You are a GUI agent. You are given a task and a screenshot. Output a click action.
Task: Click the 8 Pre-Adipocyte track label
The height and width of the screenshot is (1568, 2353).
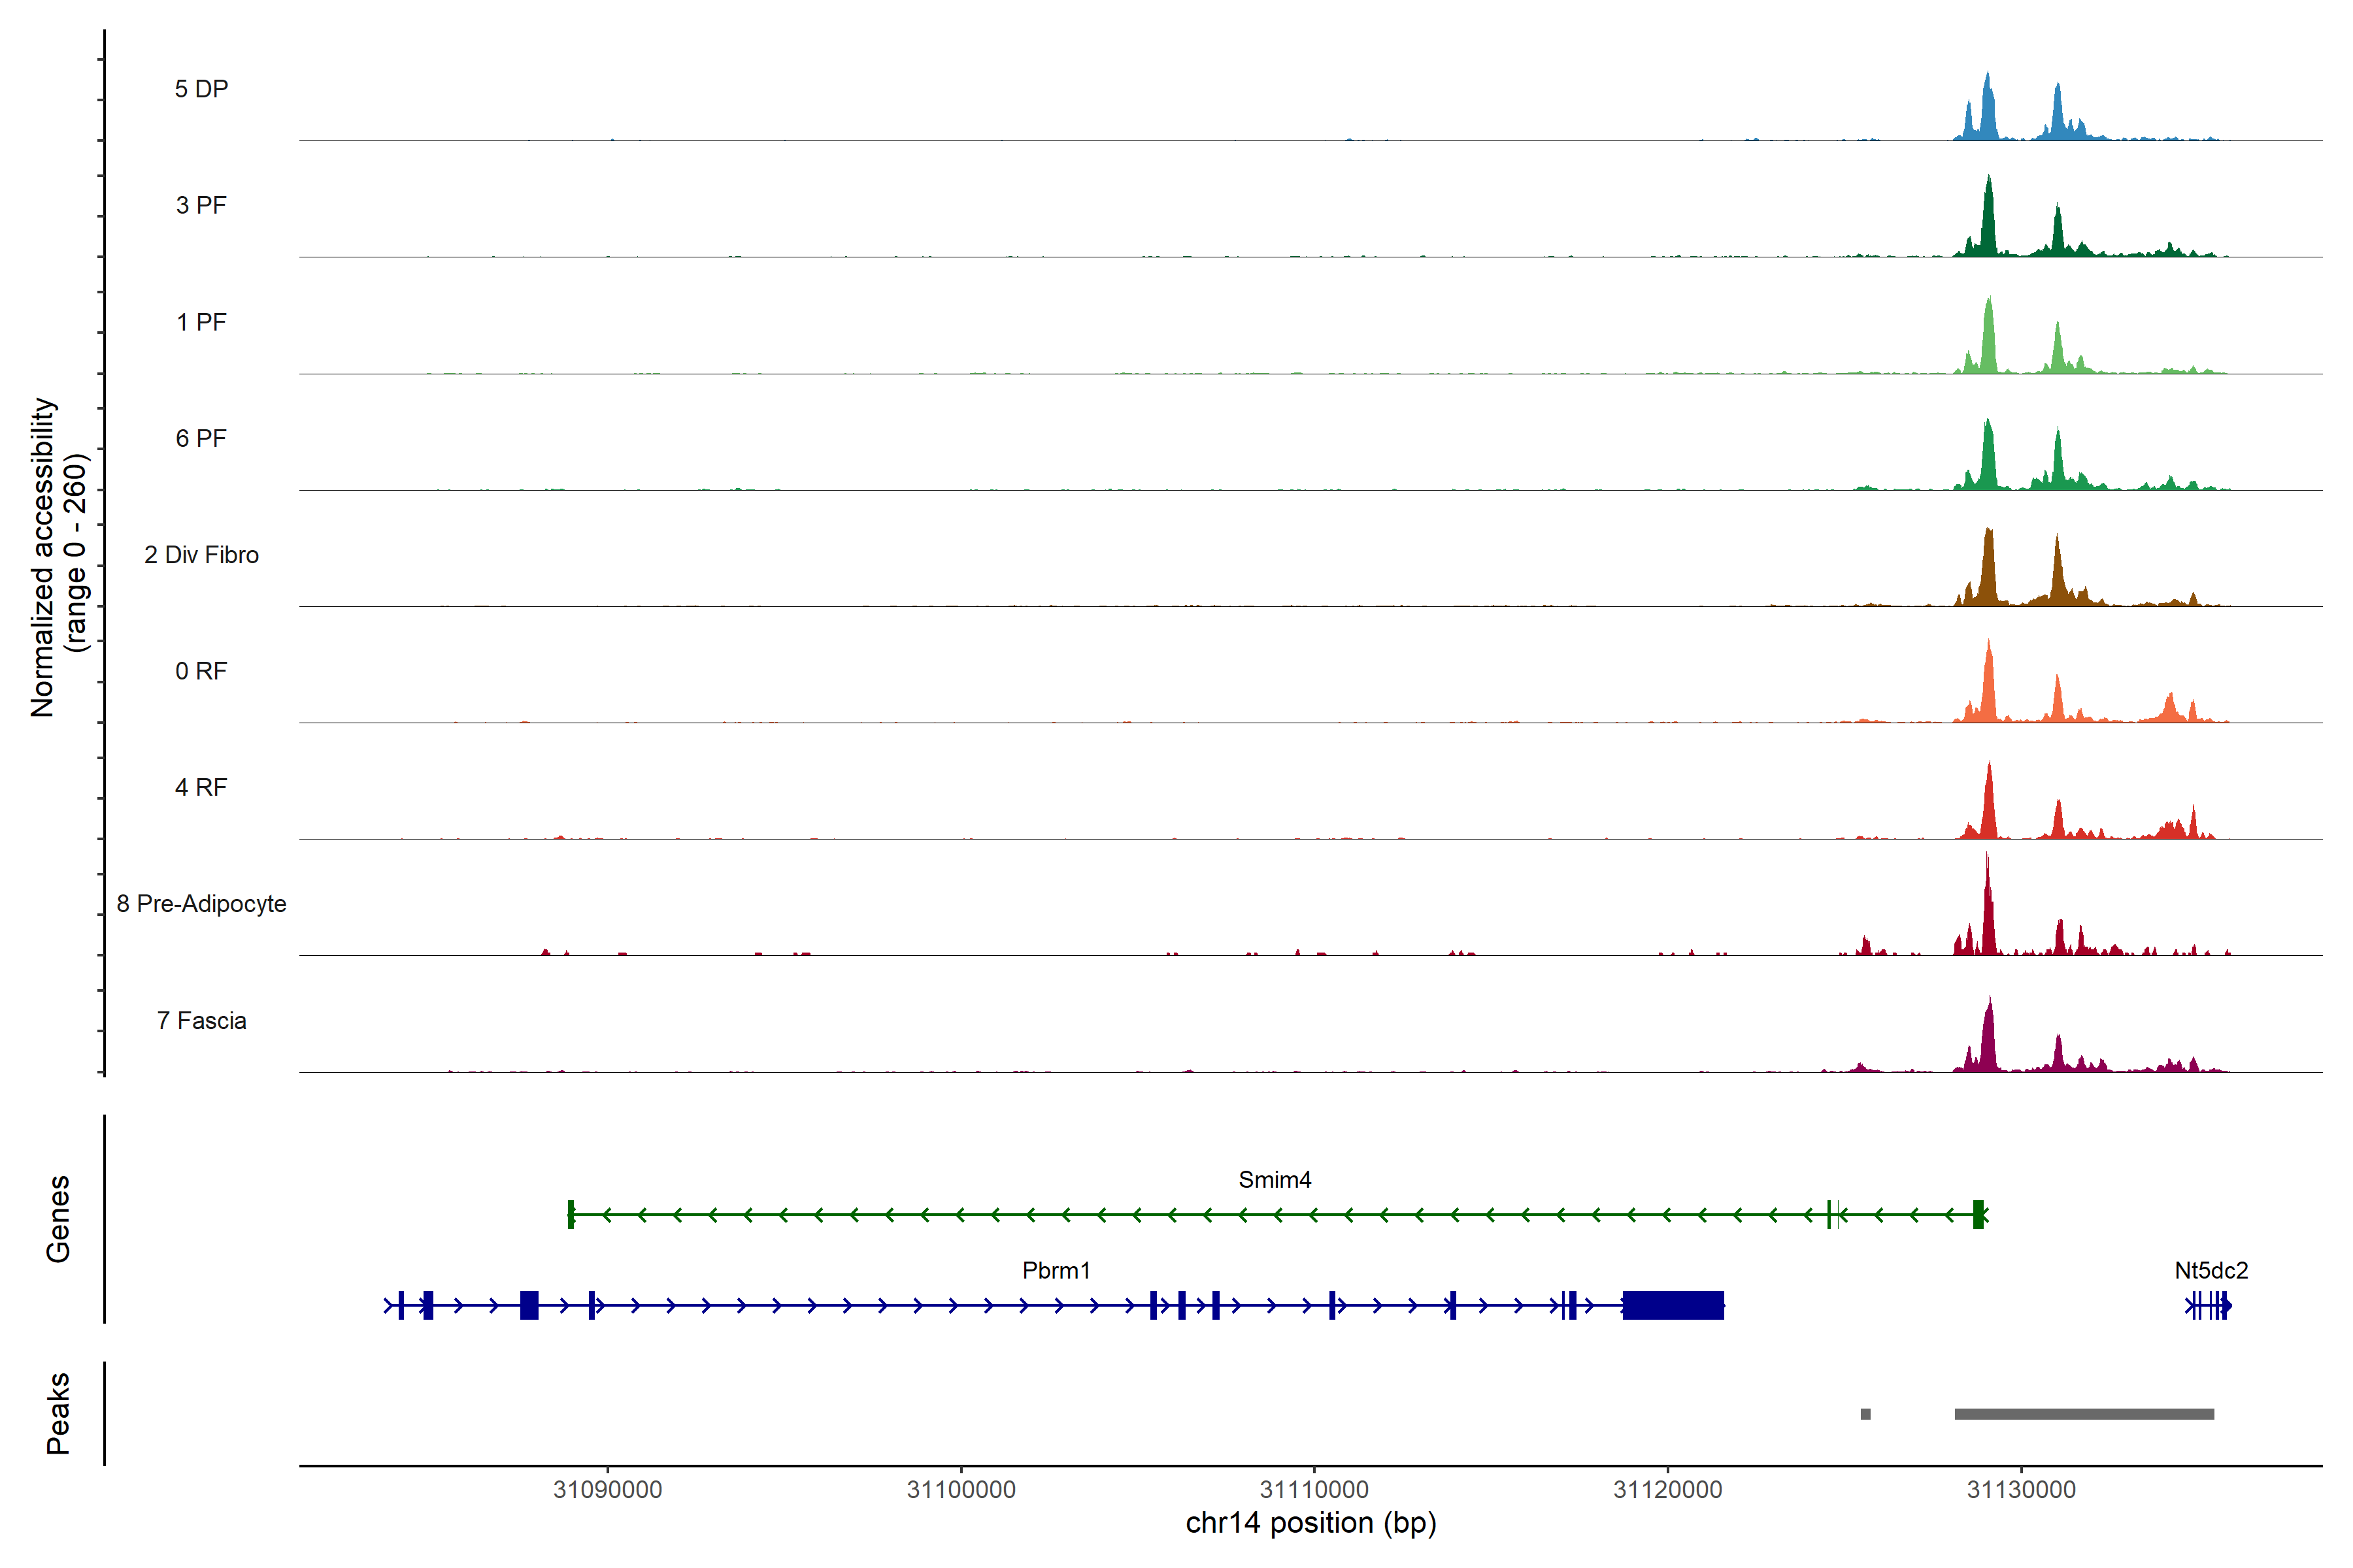[x=201, y=904]
